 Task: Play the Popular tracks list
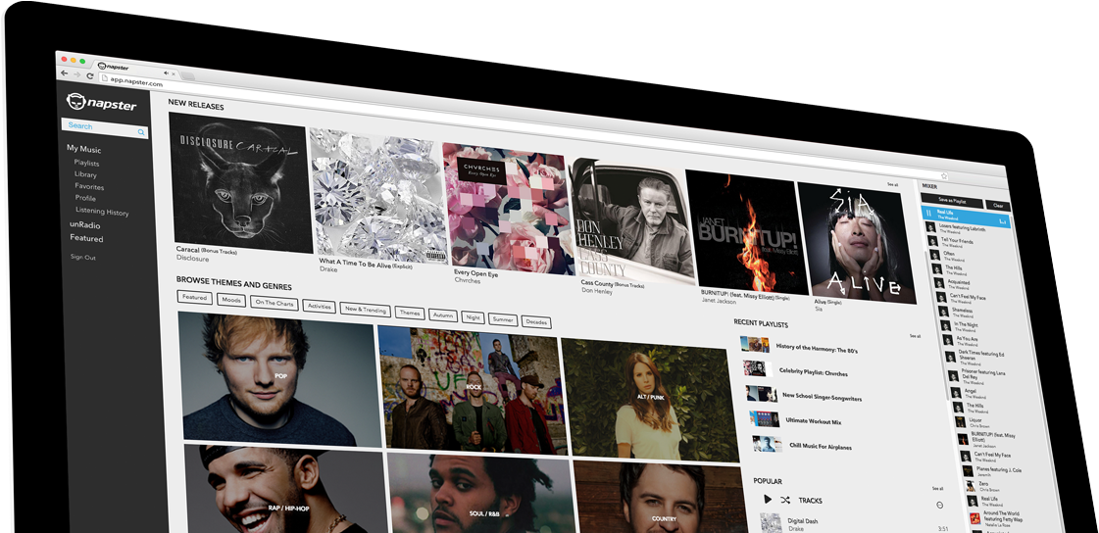(768, 499)
